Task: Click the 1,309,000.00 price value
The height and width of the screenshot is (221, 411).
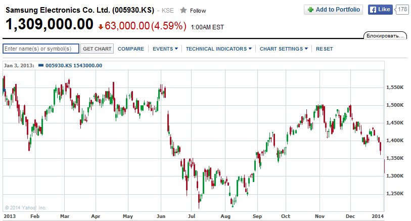Action: 50,24
